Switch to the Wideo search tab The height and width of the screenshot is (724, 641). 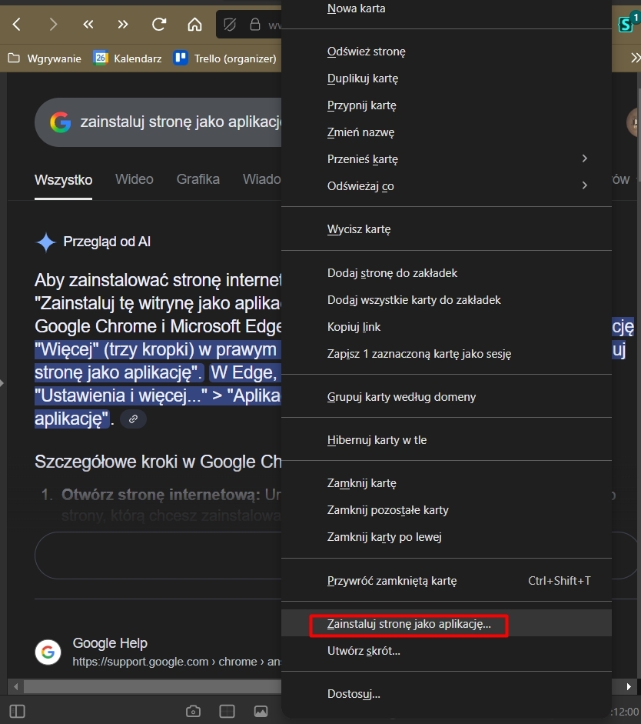134,179
